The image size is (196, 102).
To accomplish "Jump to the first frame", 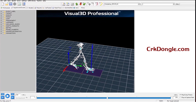I will [3, 94].
